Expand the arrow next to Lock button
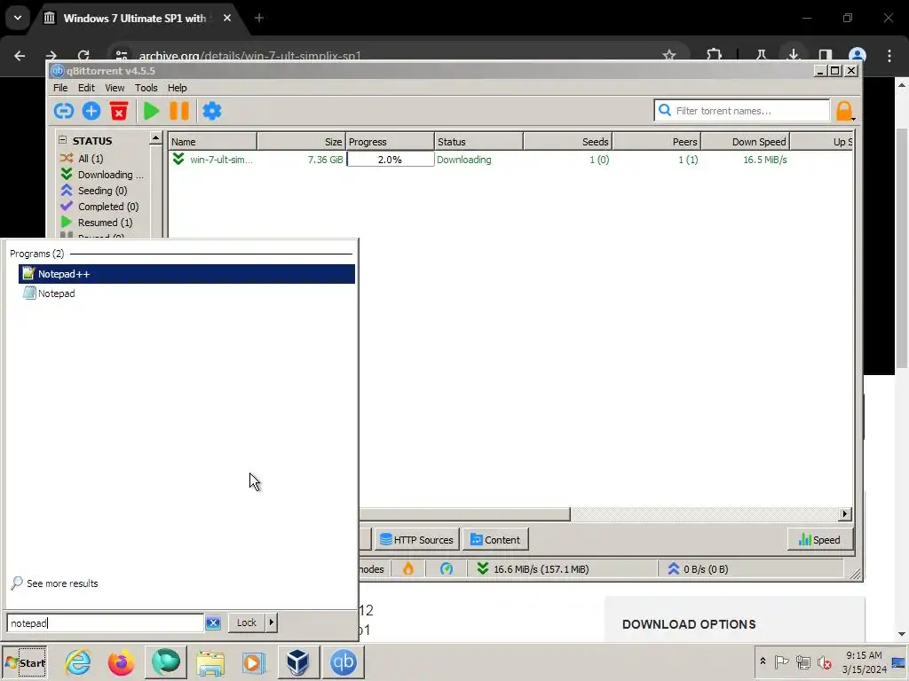This screenshot has width=909, height=681. click(x=272, y=622)
